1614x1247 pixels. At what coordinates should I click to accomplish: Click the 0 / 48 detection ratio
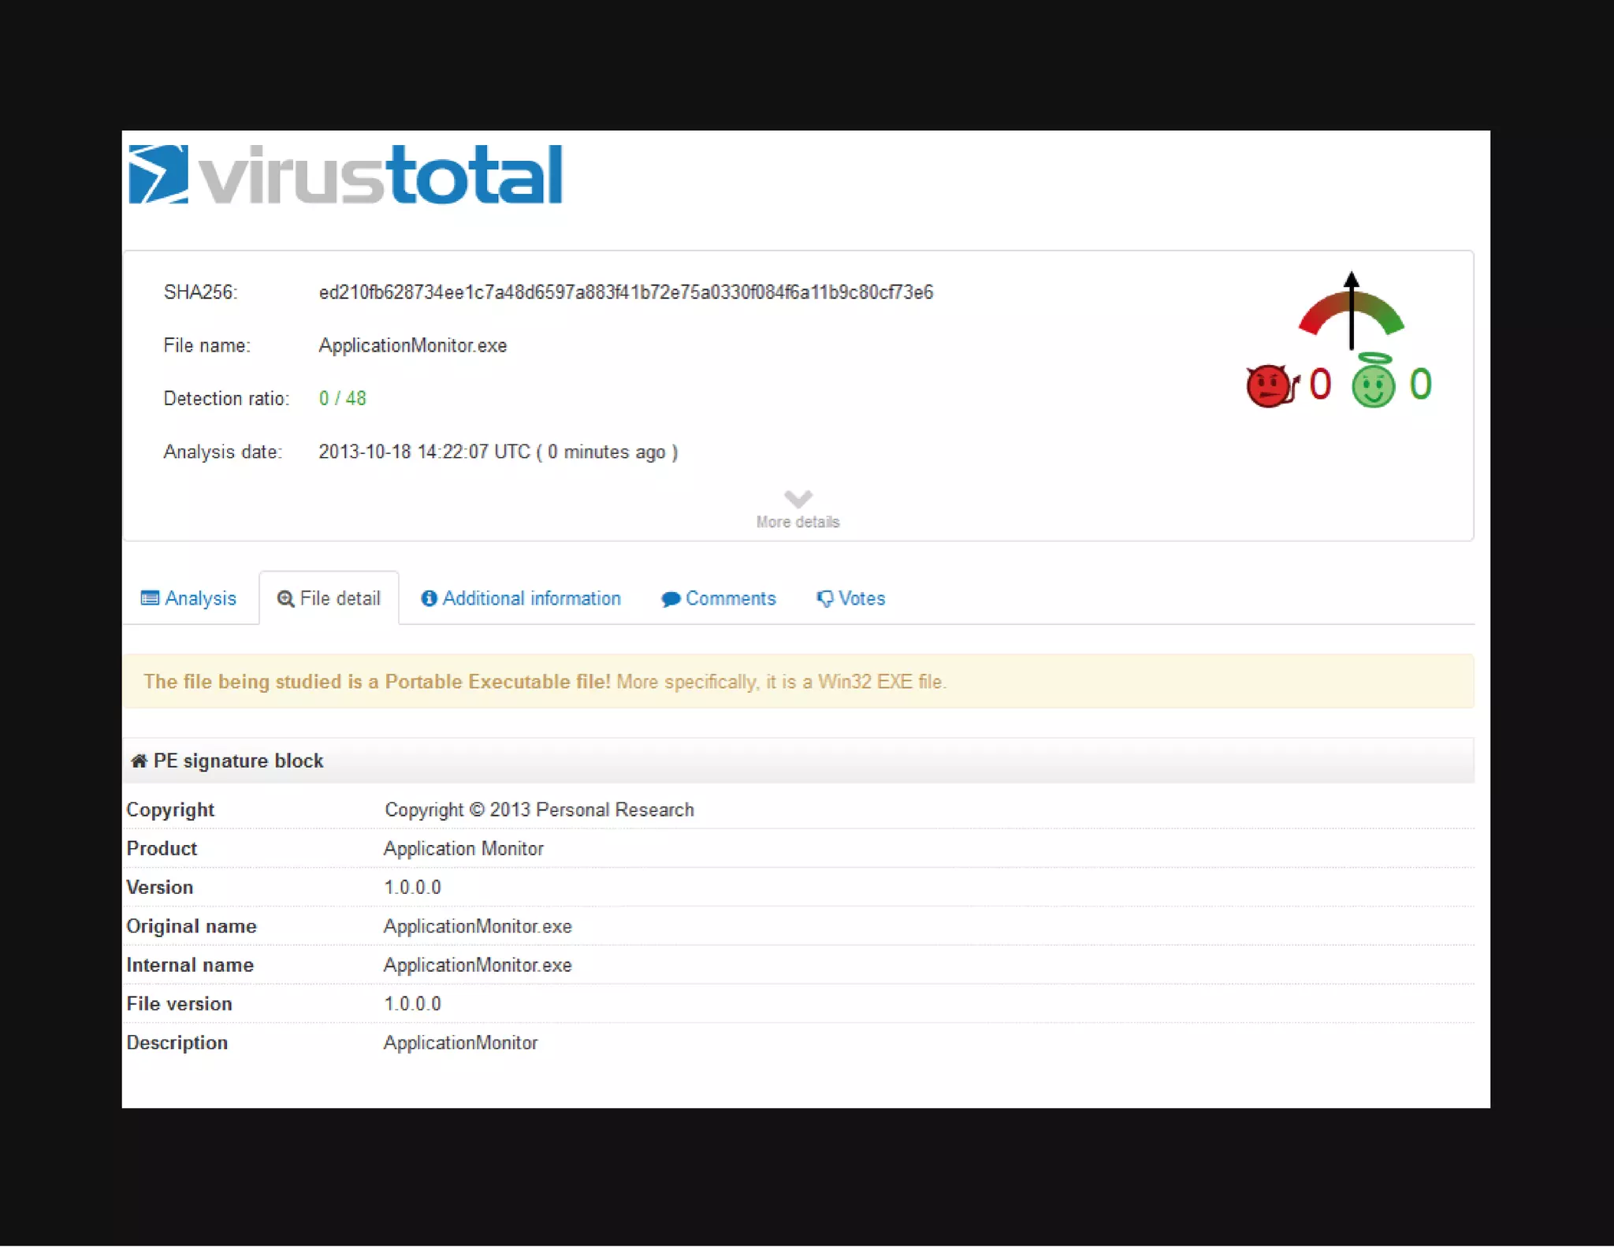(342, 398)
